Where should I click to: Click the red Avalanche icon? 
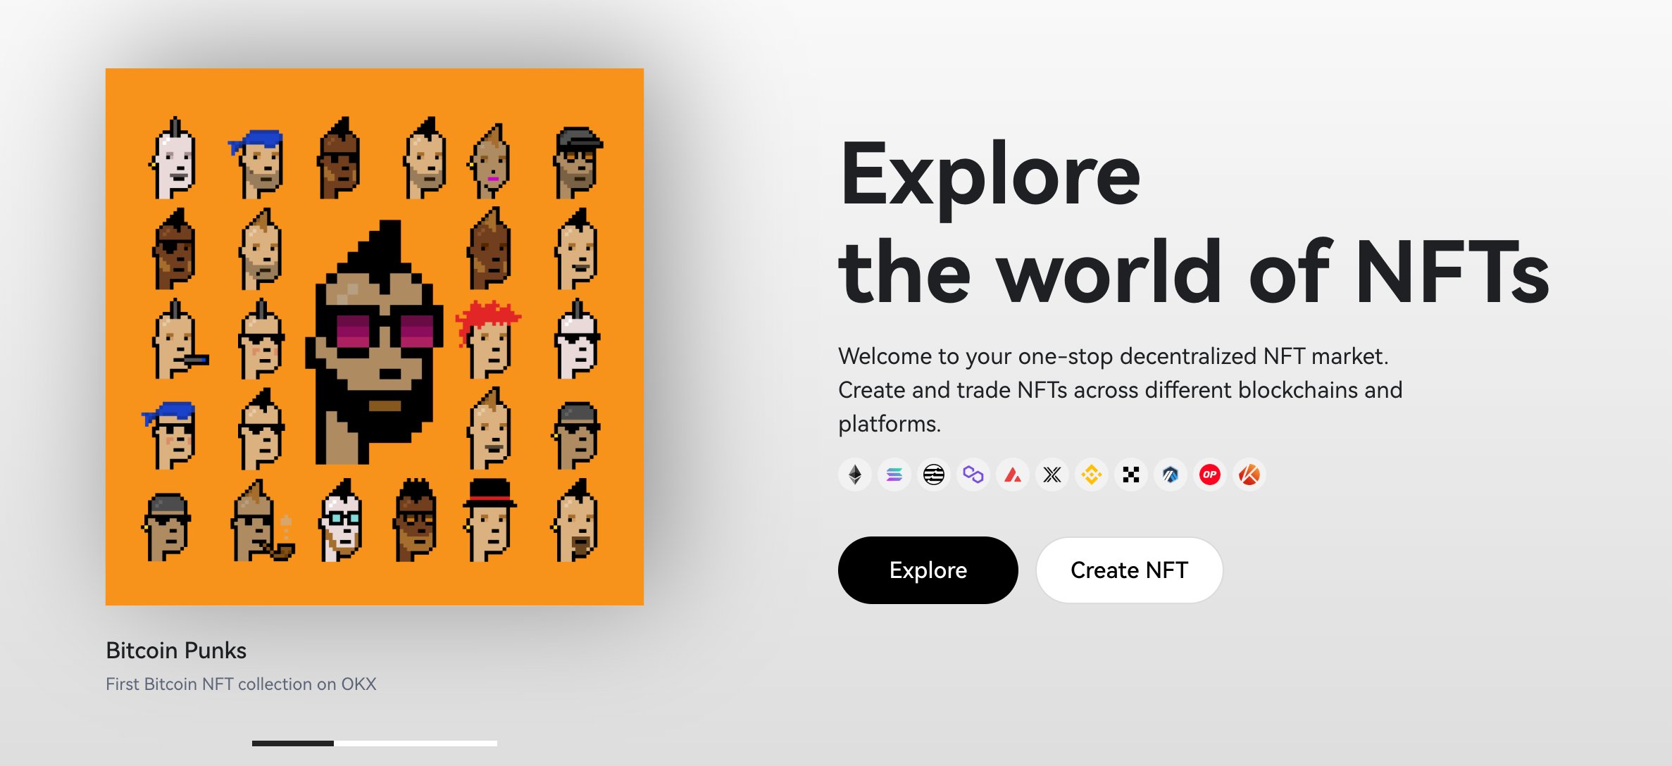click(1013, 475)
